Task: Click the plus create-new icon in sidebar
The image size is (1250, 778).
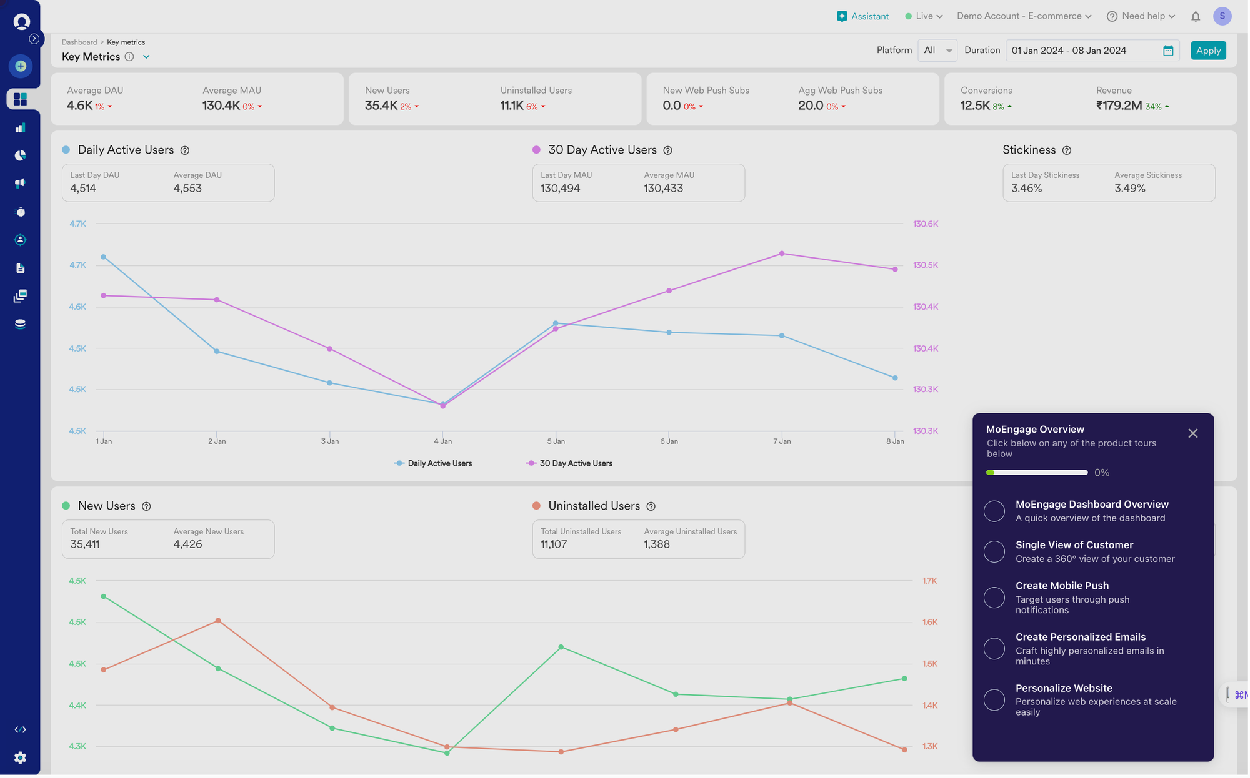Action: point(21,66)
